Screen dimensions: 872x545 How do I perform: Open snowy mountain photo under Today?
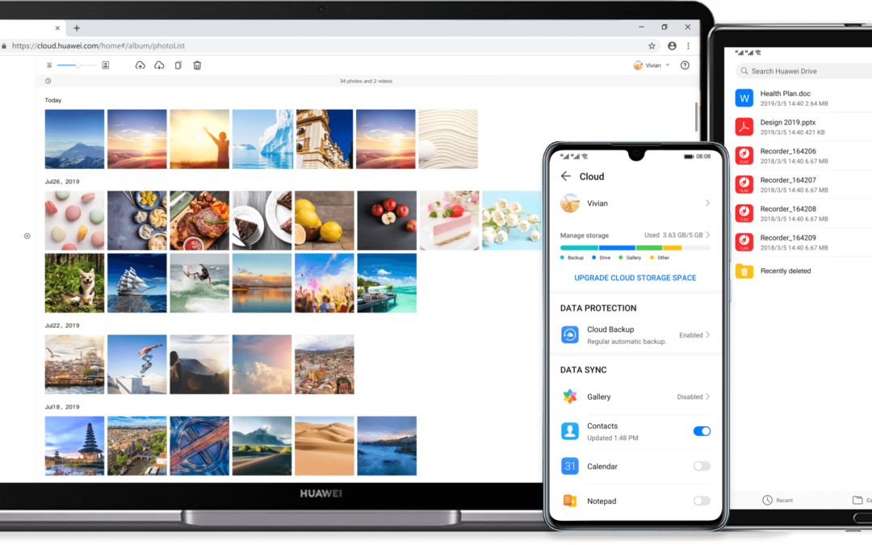[x=74, y=139]
